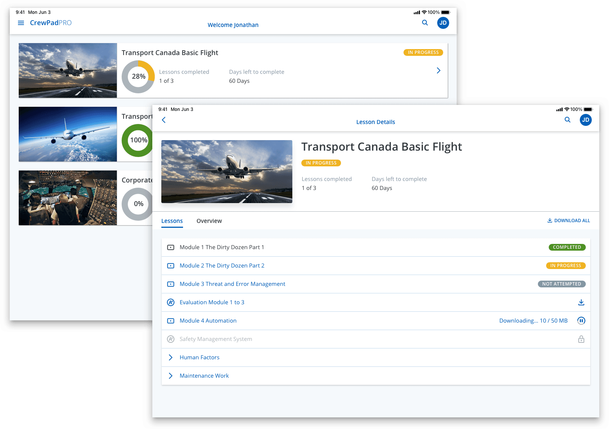
Task: Click Wi-Fi icon in Lesson Details status bar
Action: (x=567, y=109)
